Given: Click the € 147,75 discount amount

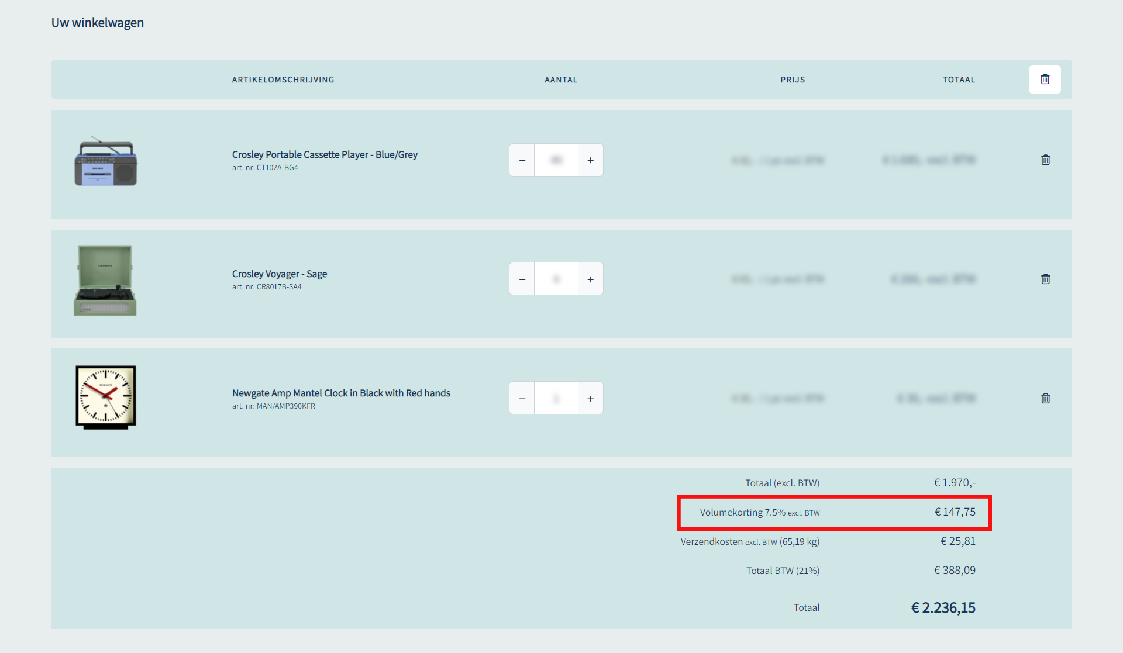Looking at the screenshot, I should (x=955, y=512).
